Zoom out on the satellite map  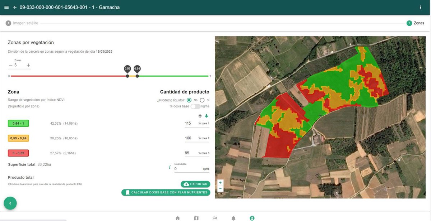(220, 189)
